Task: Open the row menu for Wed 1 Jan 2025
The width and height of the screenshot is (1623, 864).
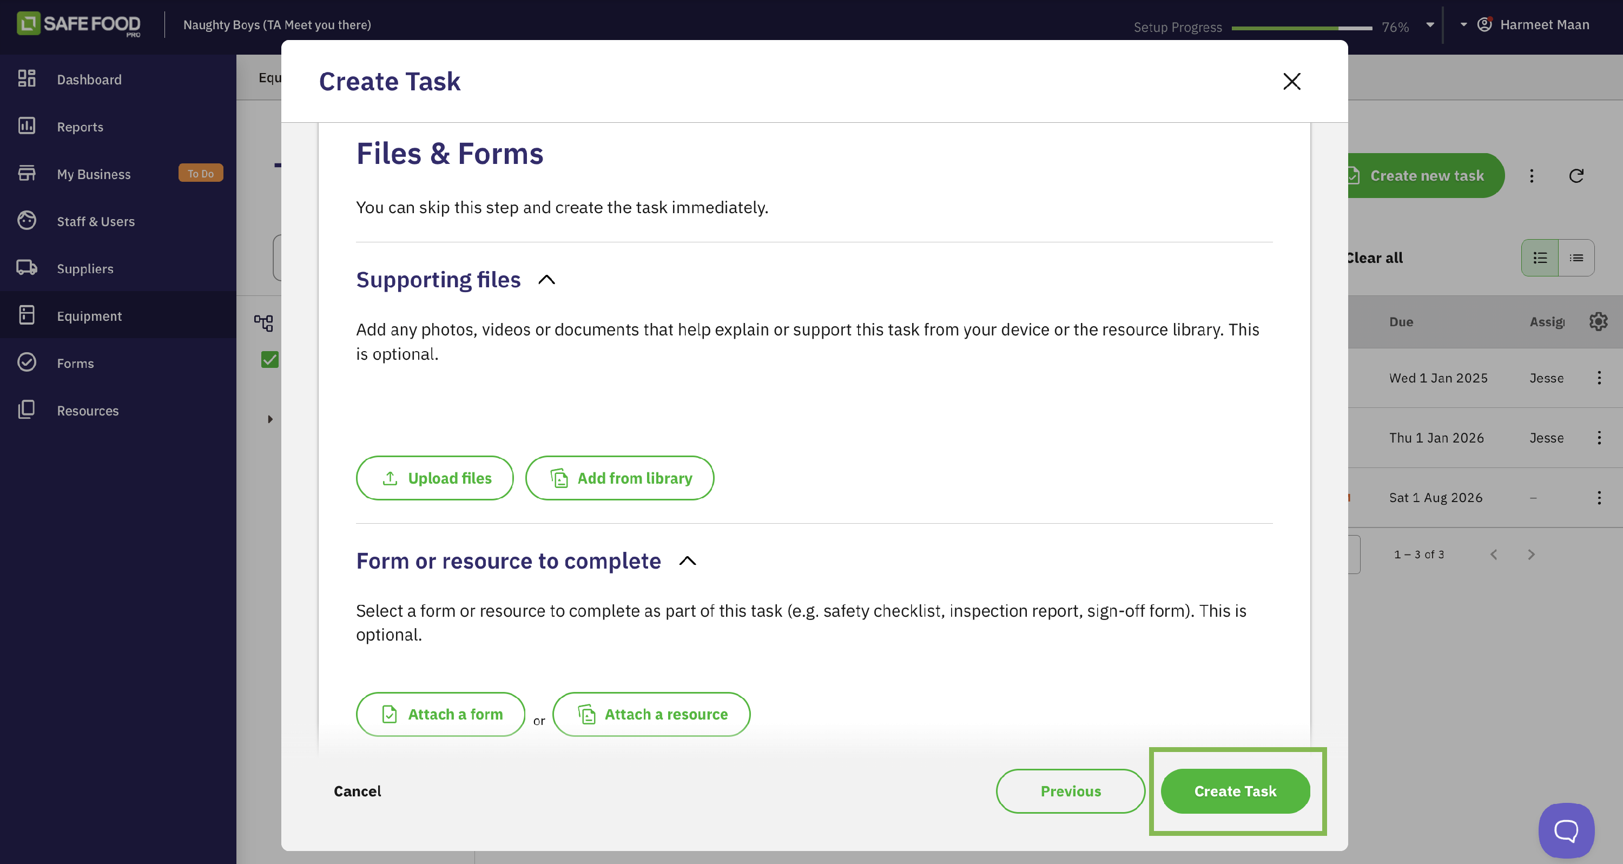Action: click(1599, 378)
